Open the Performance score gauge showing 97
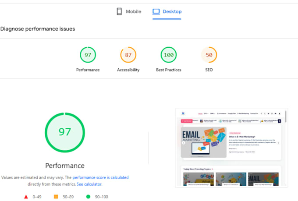 88,55
